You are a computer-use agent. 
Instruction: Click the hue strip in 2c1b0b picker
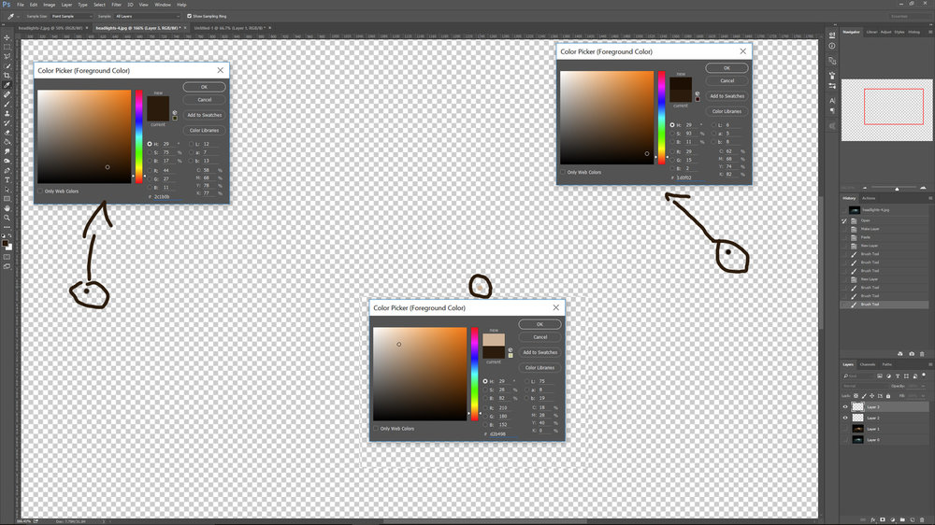coord(139,136)
